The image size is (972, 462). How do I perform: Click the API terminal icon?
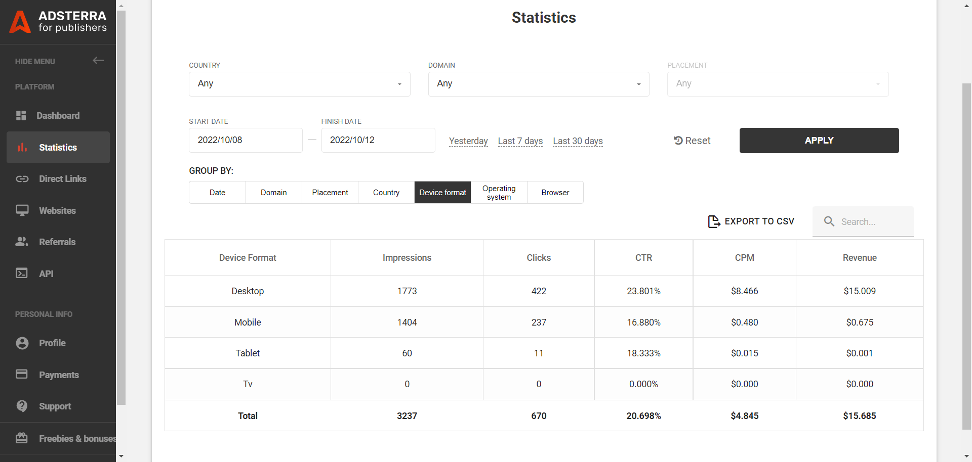click(x=22, y=273)
